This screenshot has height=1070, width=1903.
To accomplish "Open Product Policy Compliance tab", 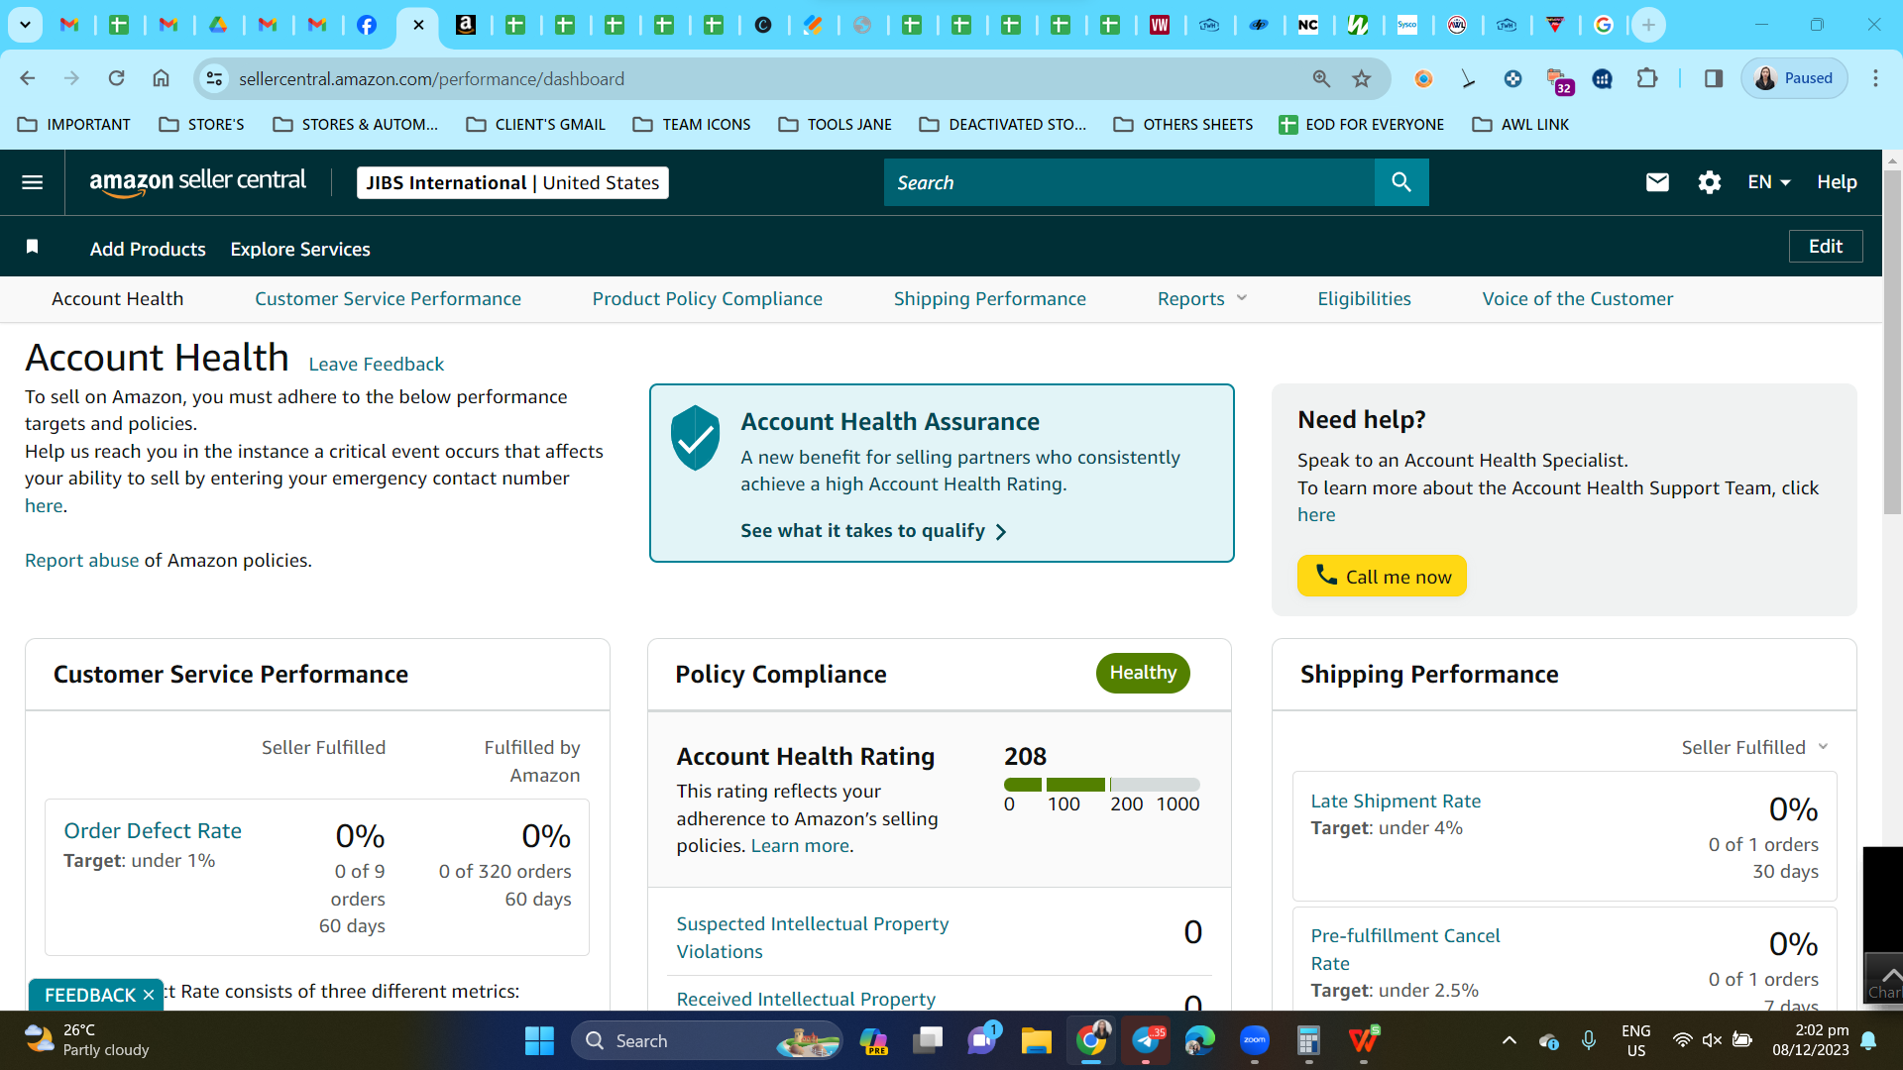I will [x=707, y=299].
